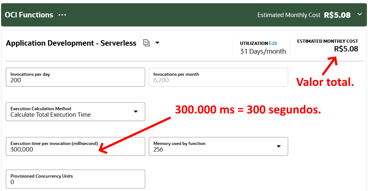Screen dimensions: 368x191
Task: Select the Application Development - Serverless title
Action: [71, 43]
